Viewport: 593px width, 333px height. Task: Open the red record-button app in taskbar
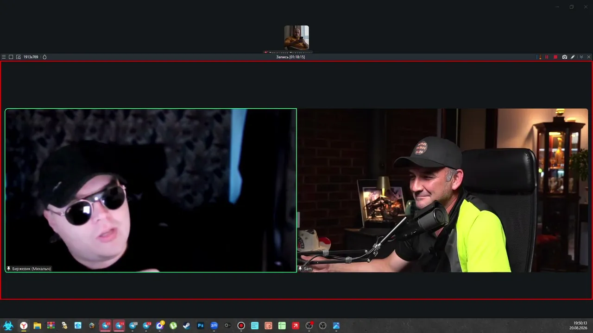tap(241, 326)
